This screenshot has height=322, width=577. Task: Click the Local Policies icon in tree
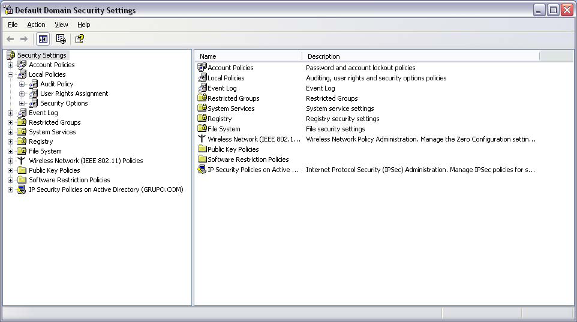[x=22, y=74]
